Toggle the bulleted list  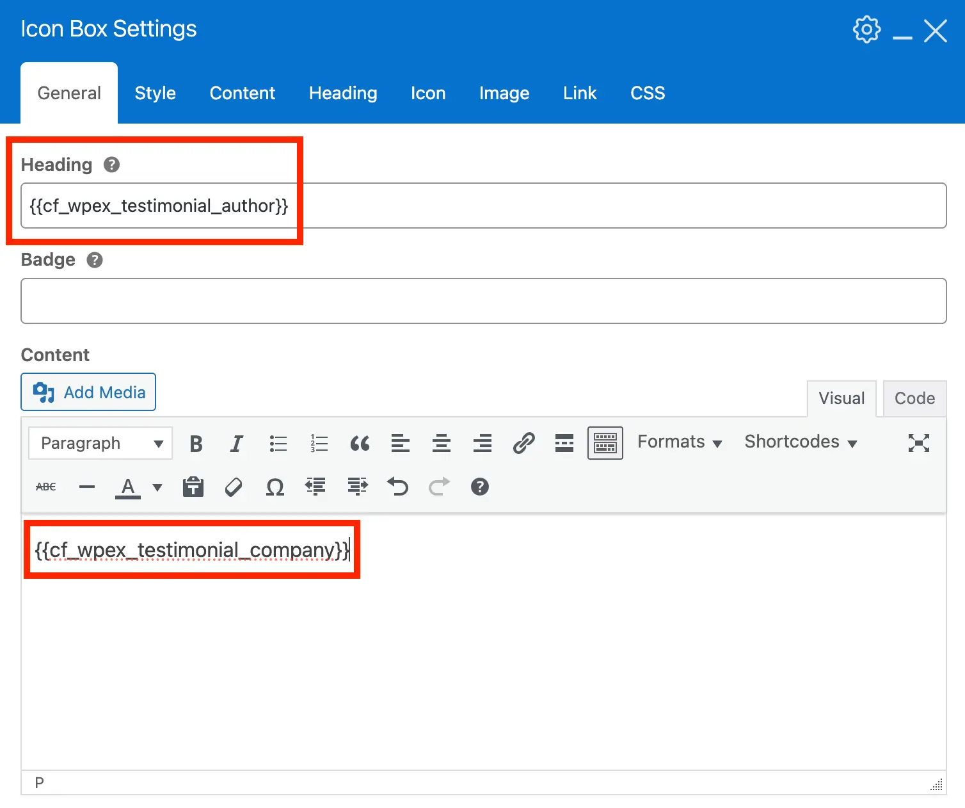(278, 443)
